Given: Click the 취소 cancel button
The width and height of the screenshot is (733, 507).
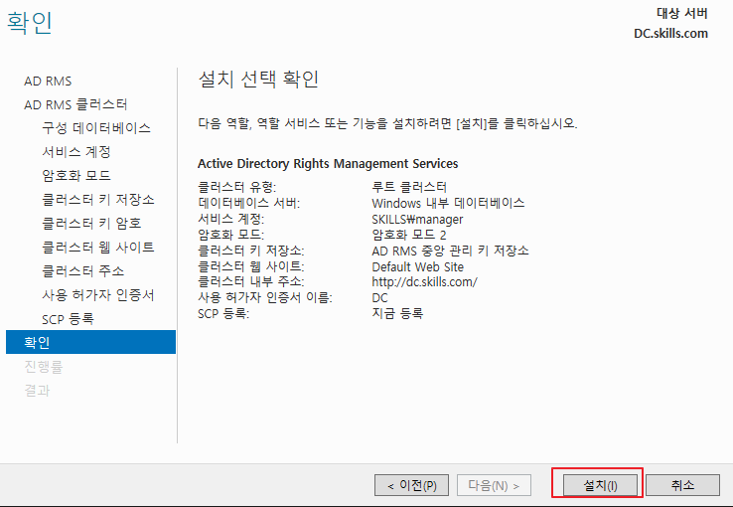Looking at the screenshot, I should click(682, 485).
